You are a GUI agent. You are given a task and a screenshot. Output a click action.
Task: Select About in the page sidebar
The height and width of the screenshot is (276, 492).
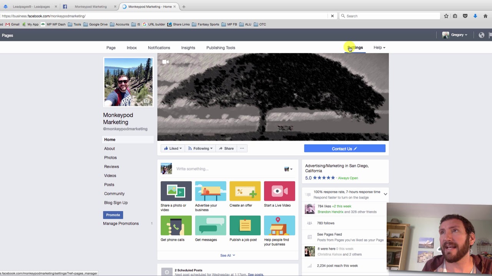pyautogui.click(x=109, y=149)
